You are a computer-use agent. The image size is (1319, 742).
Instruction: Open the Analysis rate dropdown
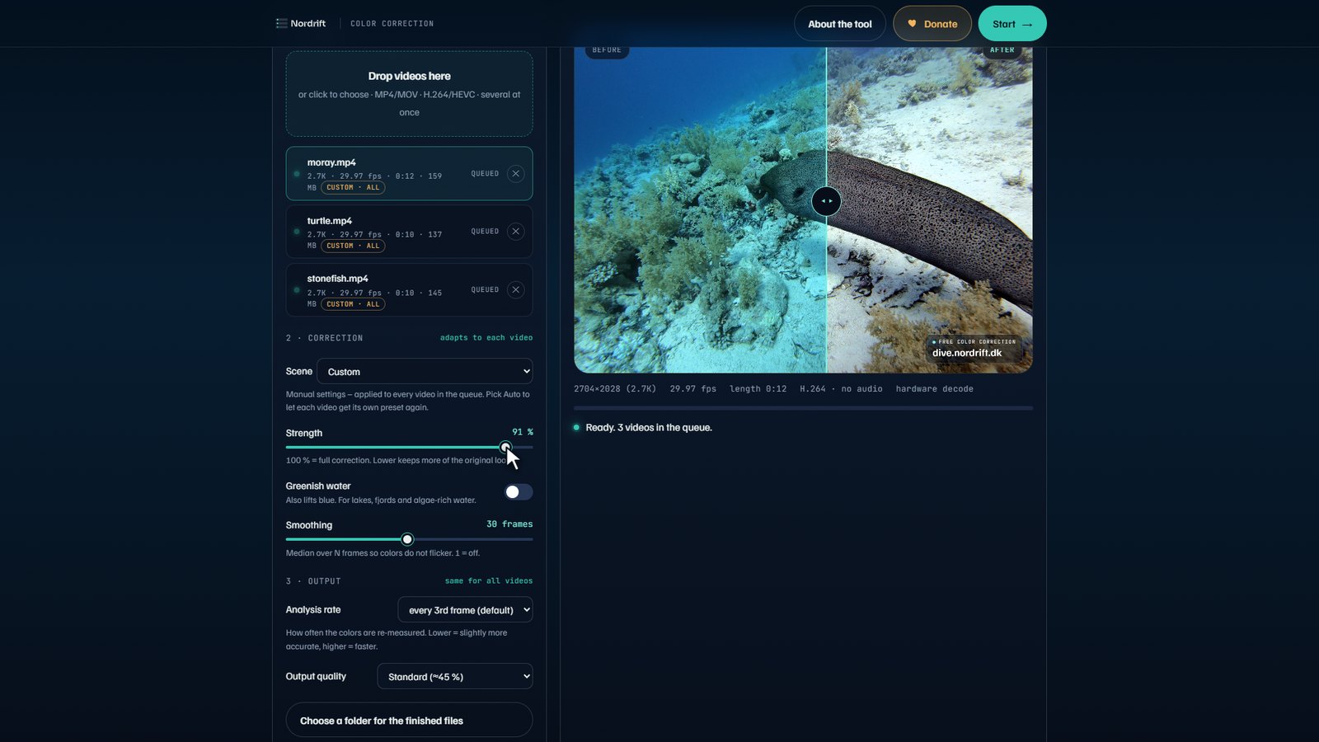pos(465,610)
